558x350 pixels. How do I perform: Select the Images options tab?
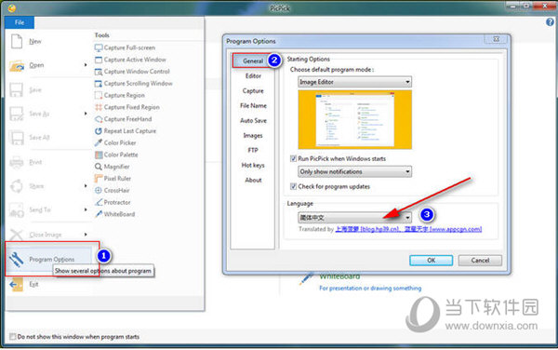253,136
